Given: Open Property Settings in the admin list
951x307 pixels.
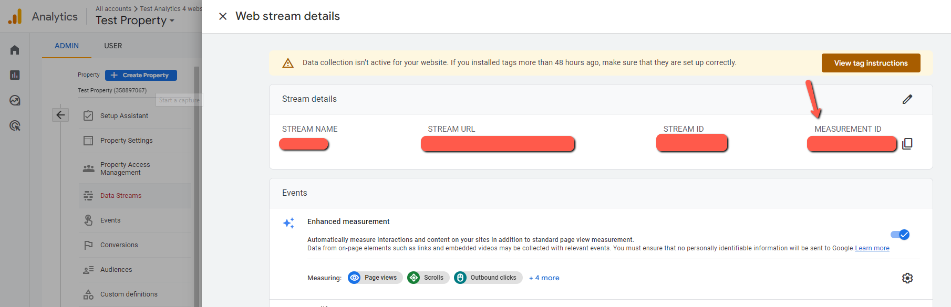Looking at the screenshot, I should click(126, 141).
